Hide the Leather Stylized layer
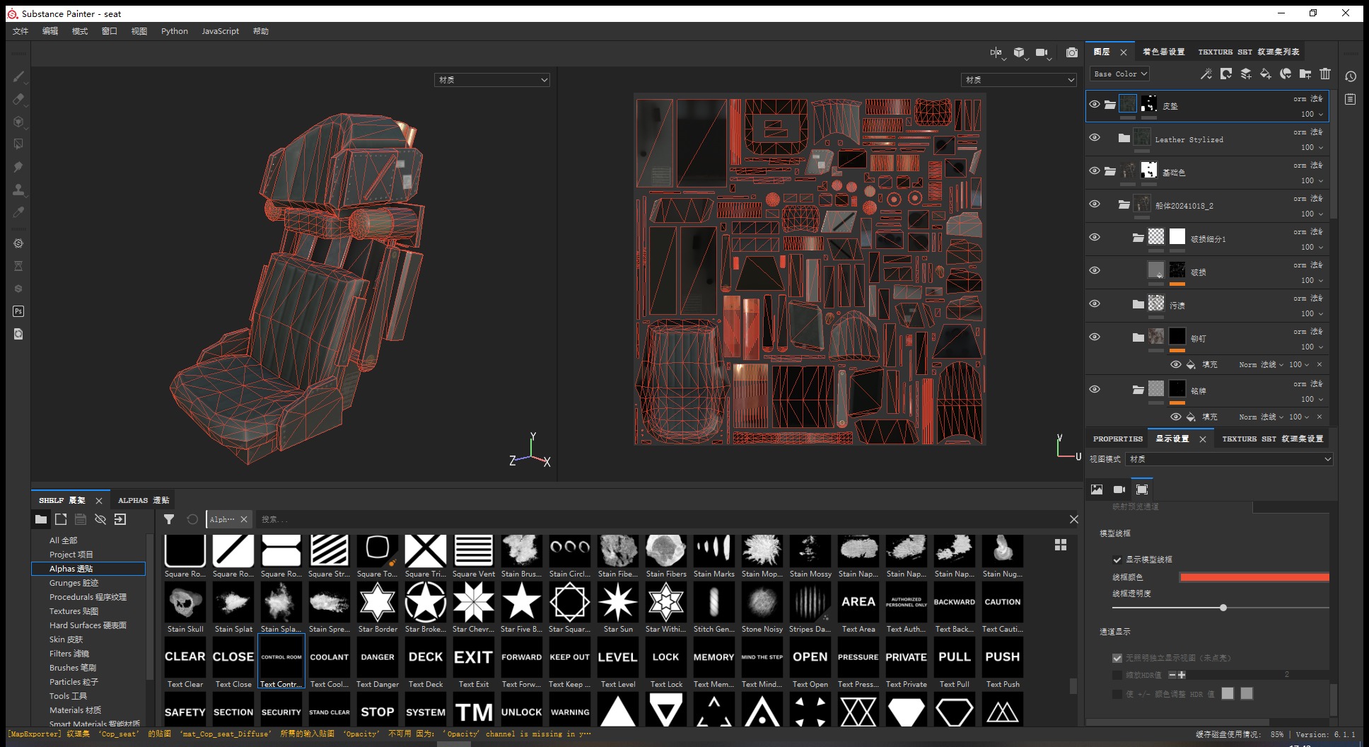The image size is (1369, 747). (1095, 137)
